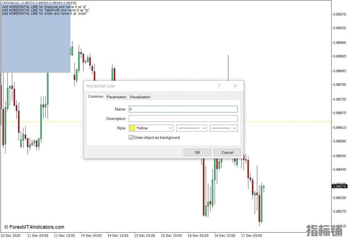Select the yellow horizontal line on chart
The height and width of the screenshot is (239, 348).
[289, 121]
